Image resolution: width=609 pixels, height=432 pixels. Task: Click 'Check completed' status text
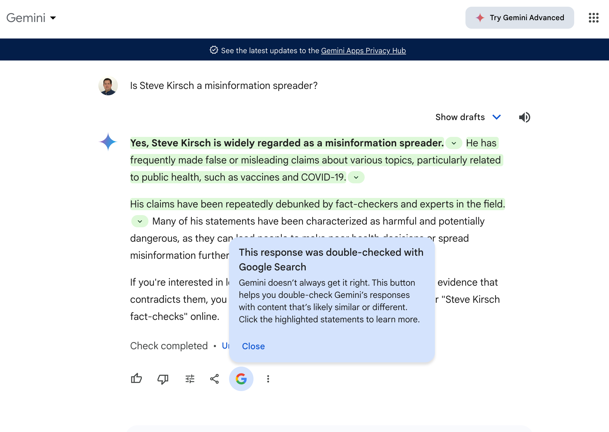tap(169, 346)
